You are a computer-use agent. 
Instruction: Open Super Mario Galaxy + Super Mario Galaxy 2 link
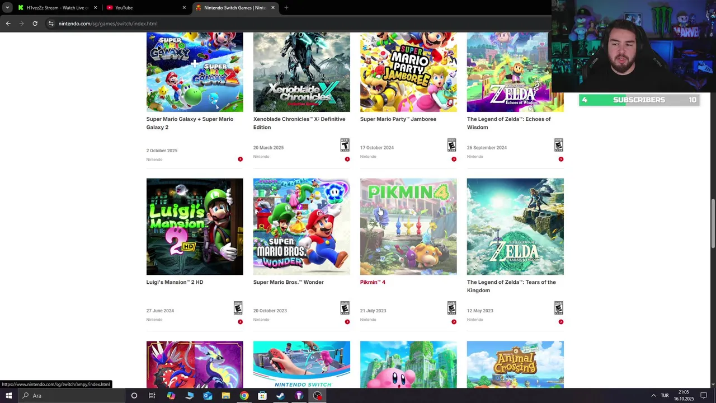pos(190,123)
